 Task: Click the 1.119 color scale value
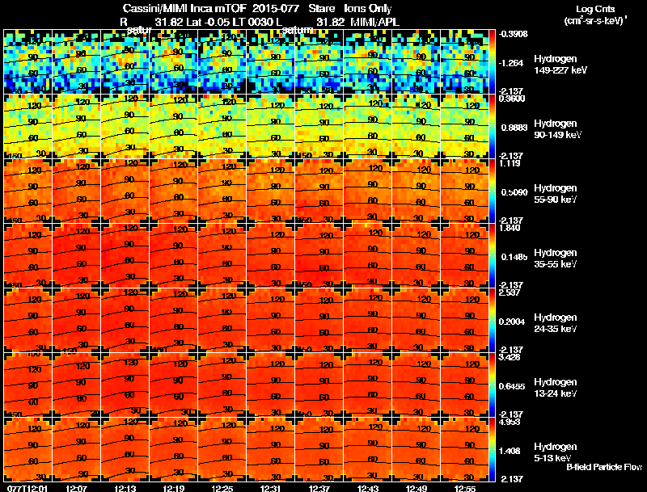point(510,163)
